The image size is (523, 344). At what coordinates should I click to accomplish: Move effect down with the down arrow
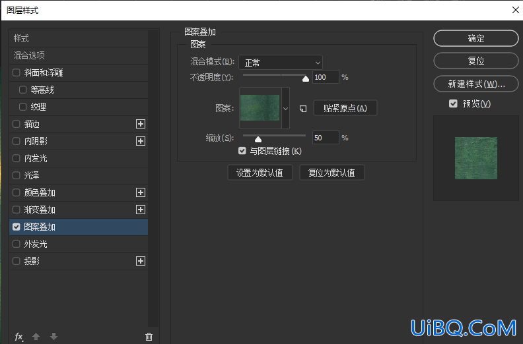[53, 337]
